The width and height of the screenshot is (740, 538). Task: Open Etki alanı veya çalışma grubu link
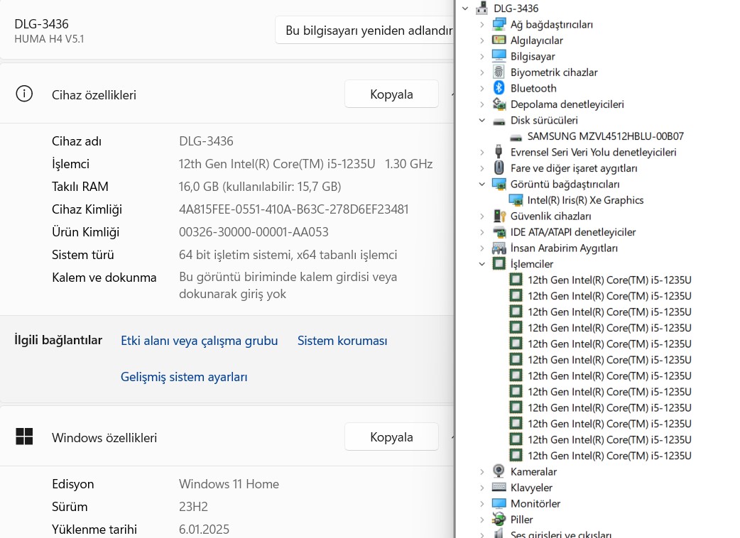tap(199, 341)
